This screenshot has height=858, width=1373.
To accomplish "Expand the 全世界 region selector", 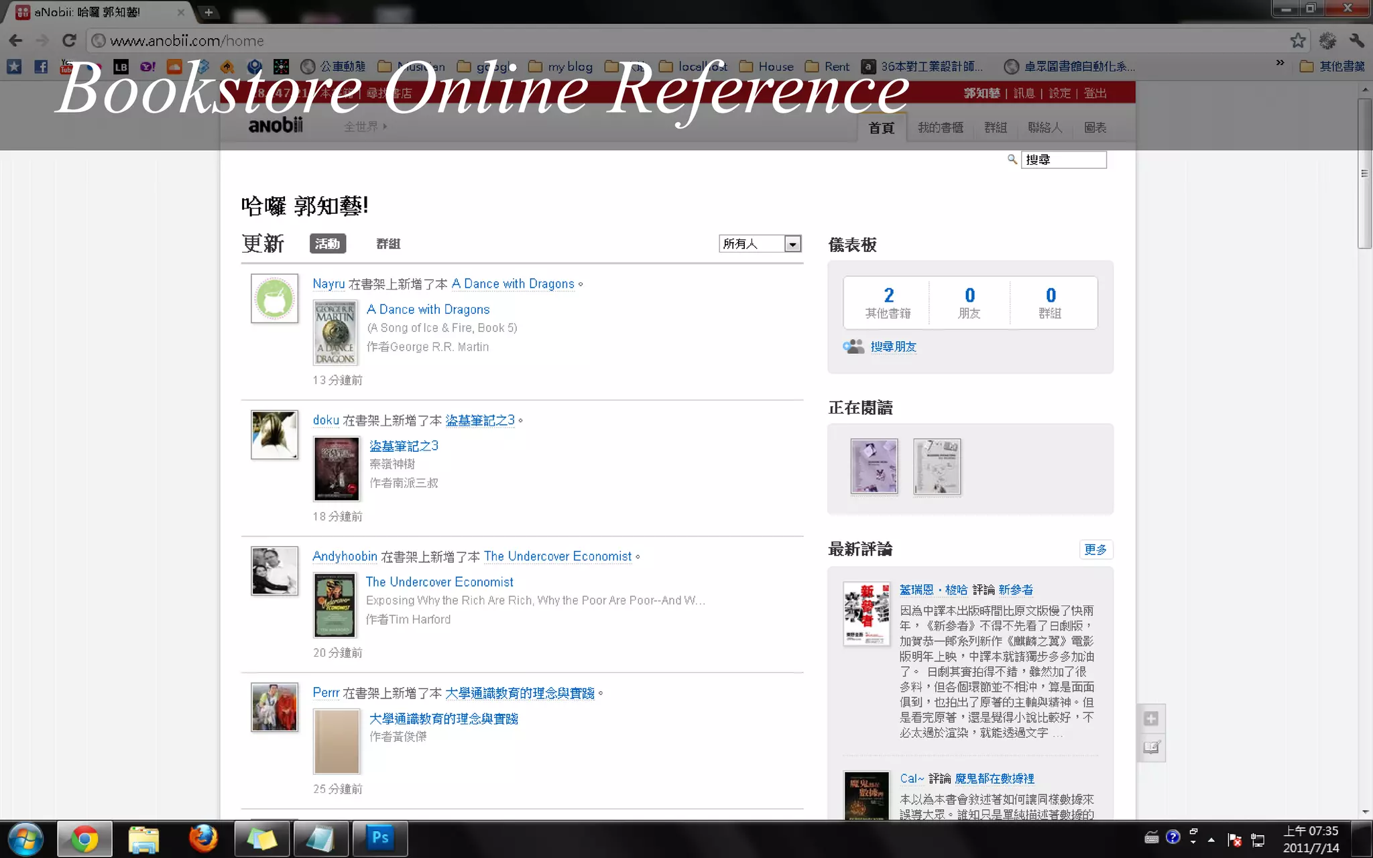I will click(x=365, y=126).
